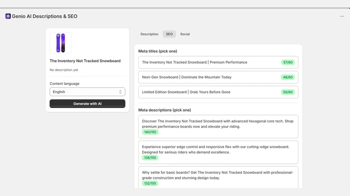Click the 136/155 character count badge
This screenshot has width=350, height=196.
pos(150,158)
